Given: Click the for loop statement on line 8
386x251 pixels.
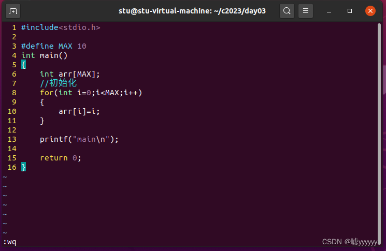Looking at the screenshot, I should [91, 93].
